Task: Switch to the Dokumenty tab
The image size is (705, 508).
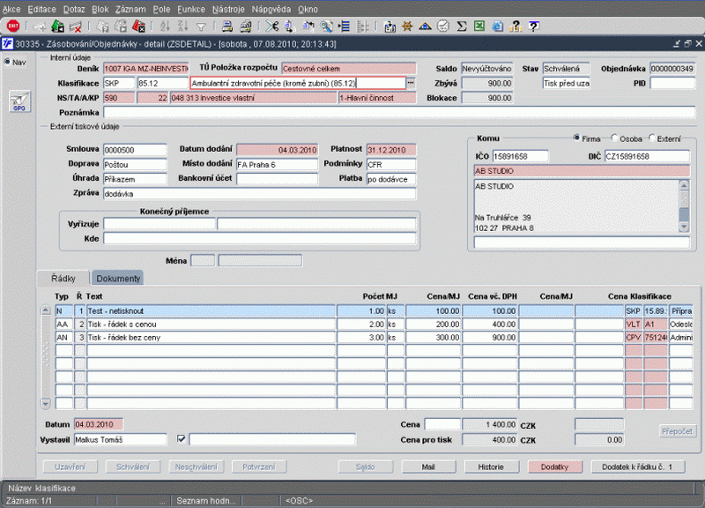Action: [118, 278]
